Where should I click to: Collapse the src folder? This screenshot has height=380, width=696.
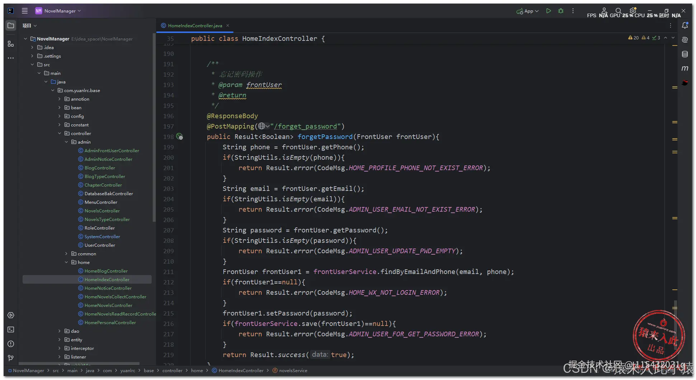[32, 64]
